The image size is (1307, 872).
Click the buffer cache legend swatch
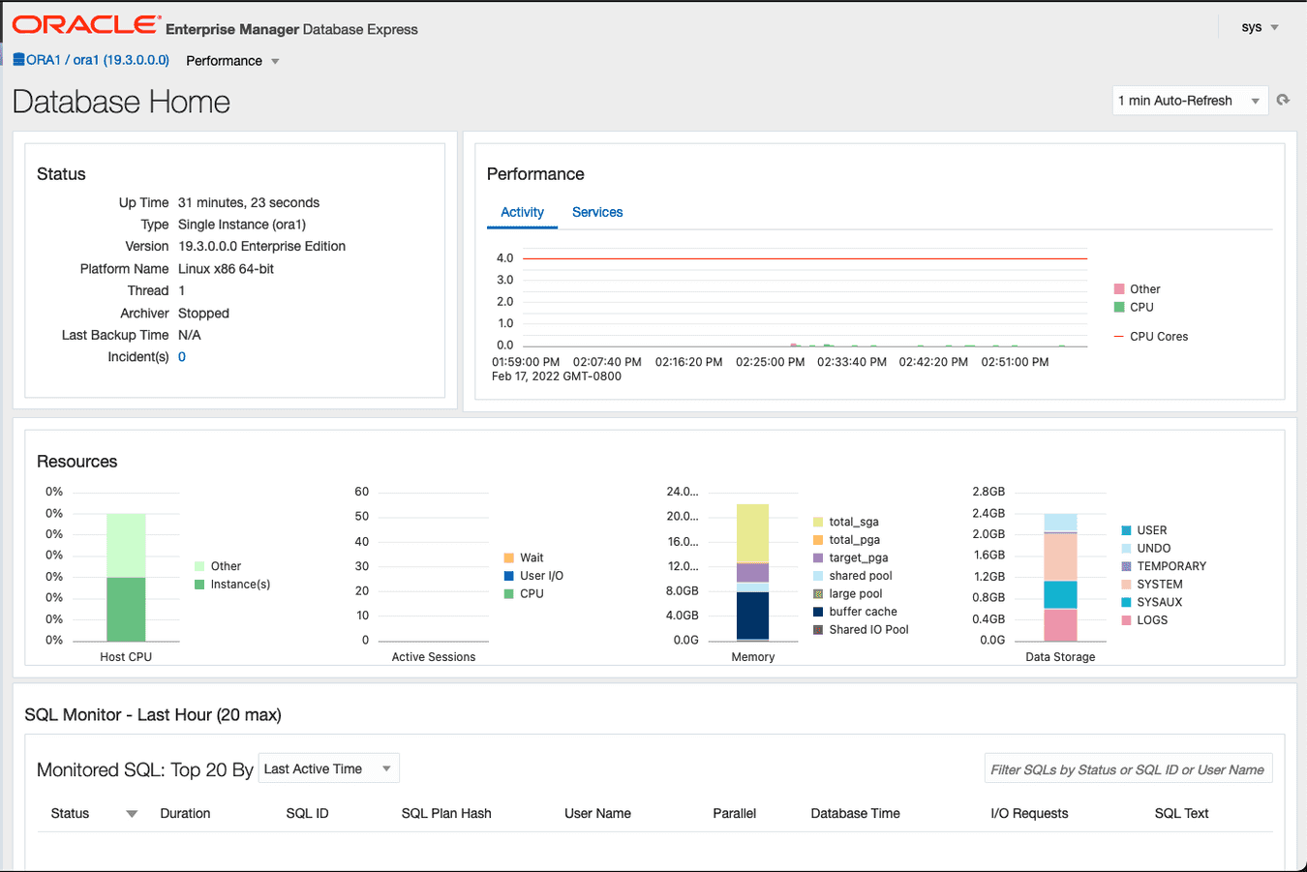(x=818, y=612)
